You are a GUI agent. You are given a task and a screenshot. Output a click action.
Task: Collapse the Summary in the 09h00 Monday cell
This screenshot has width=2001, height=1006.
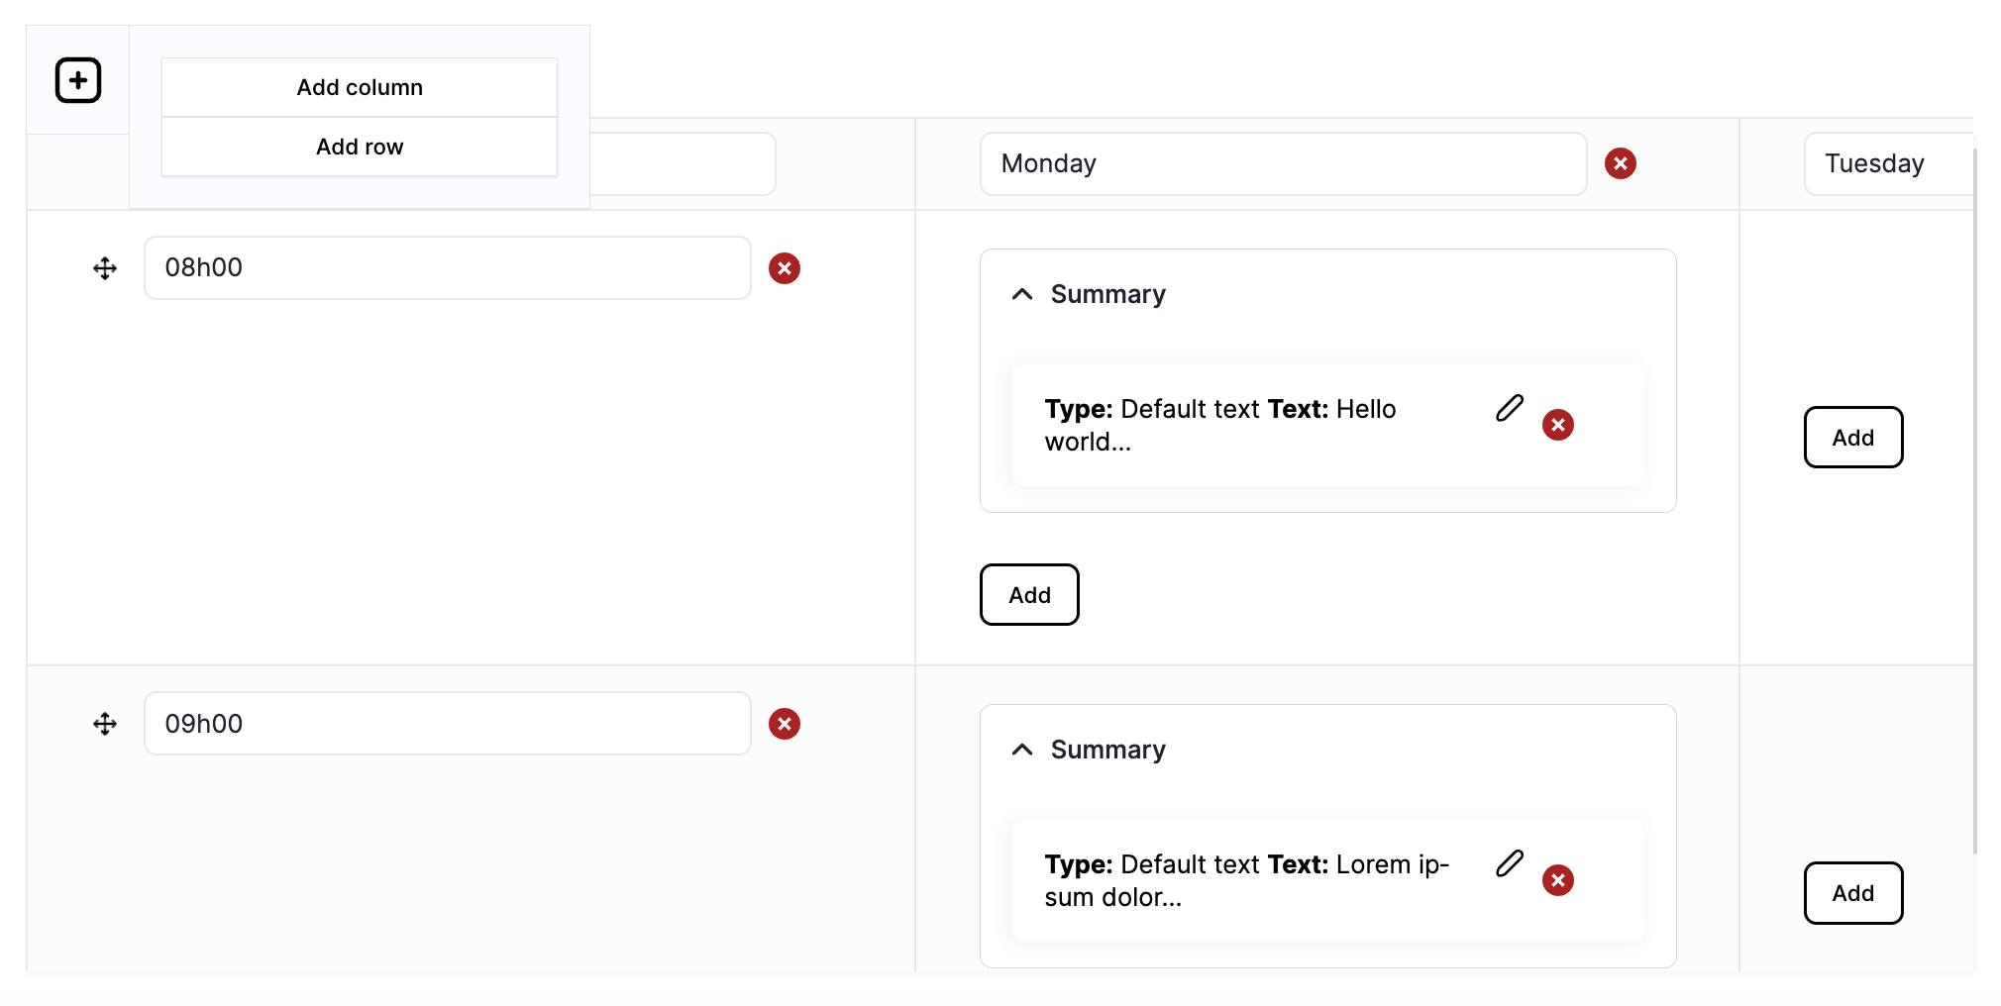point(1022,750)
